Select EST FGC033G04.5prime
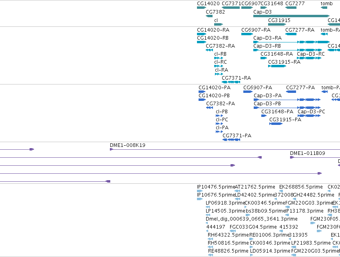This screenshot has width=340, height=257. click(253, 227)
